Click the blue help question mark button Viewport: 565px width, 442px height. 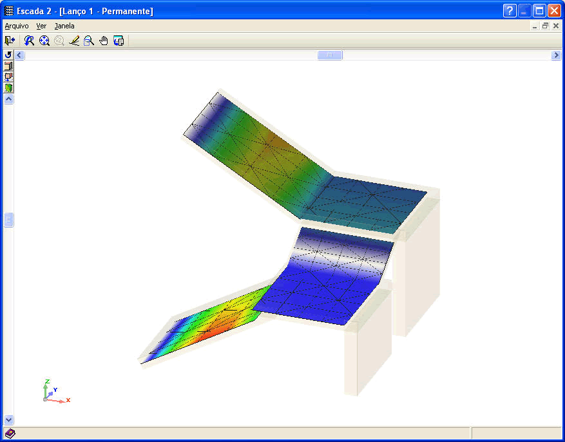510,11
